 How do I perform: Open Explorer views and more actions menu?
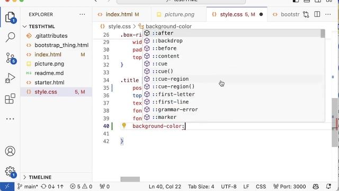click(82, 14)
